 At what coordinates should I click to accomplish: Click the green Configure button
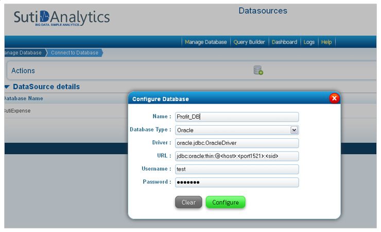point(226,202)
